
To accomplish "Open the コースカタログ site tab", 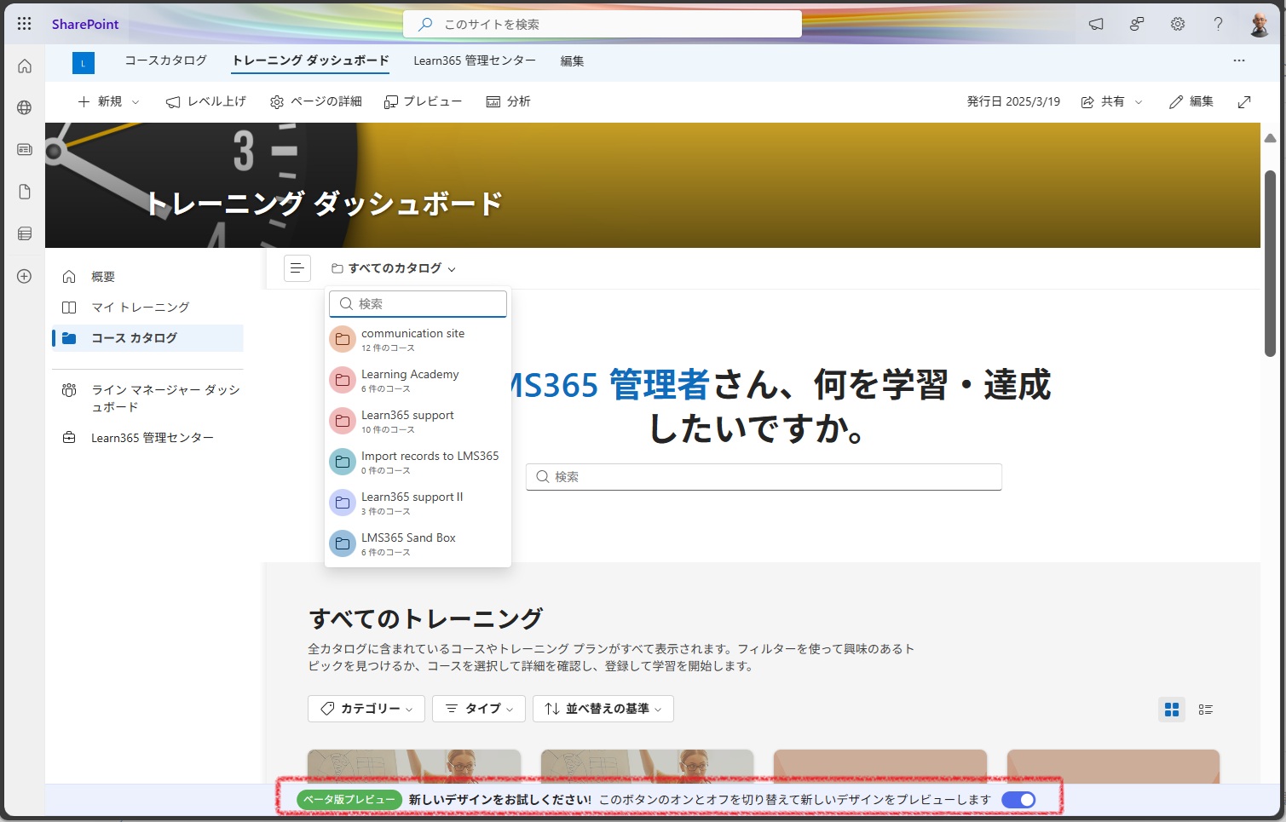I will coord(165,60).
